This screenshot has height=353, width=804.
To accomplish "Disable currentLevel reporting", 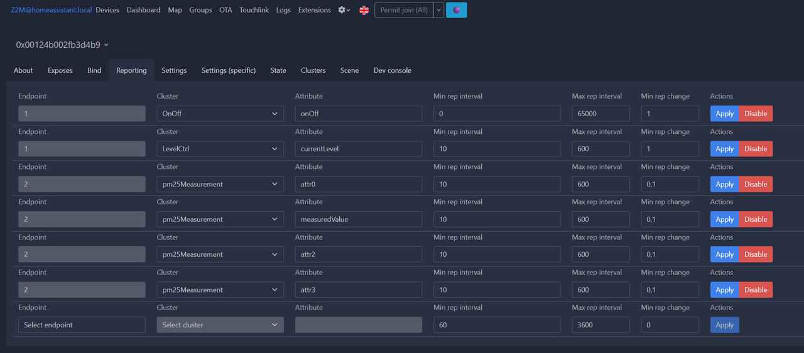I will (x=756, y=149).
